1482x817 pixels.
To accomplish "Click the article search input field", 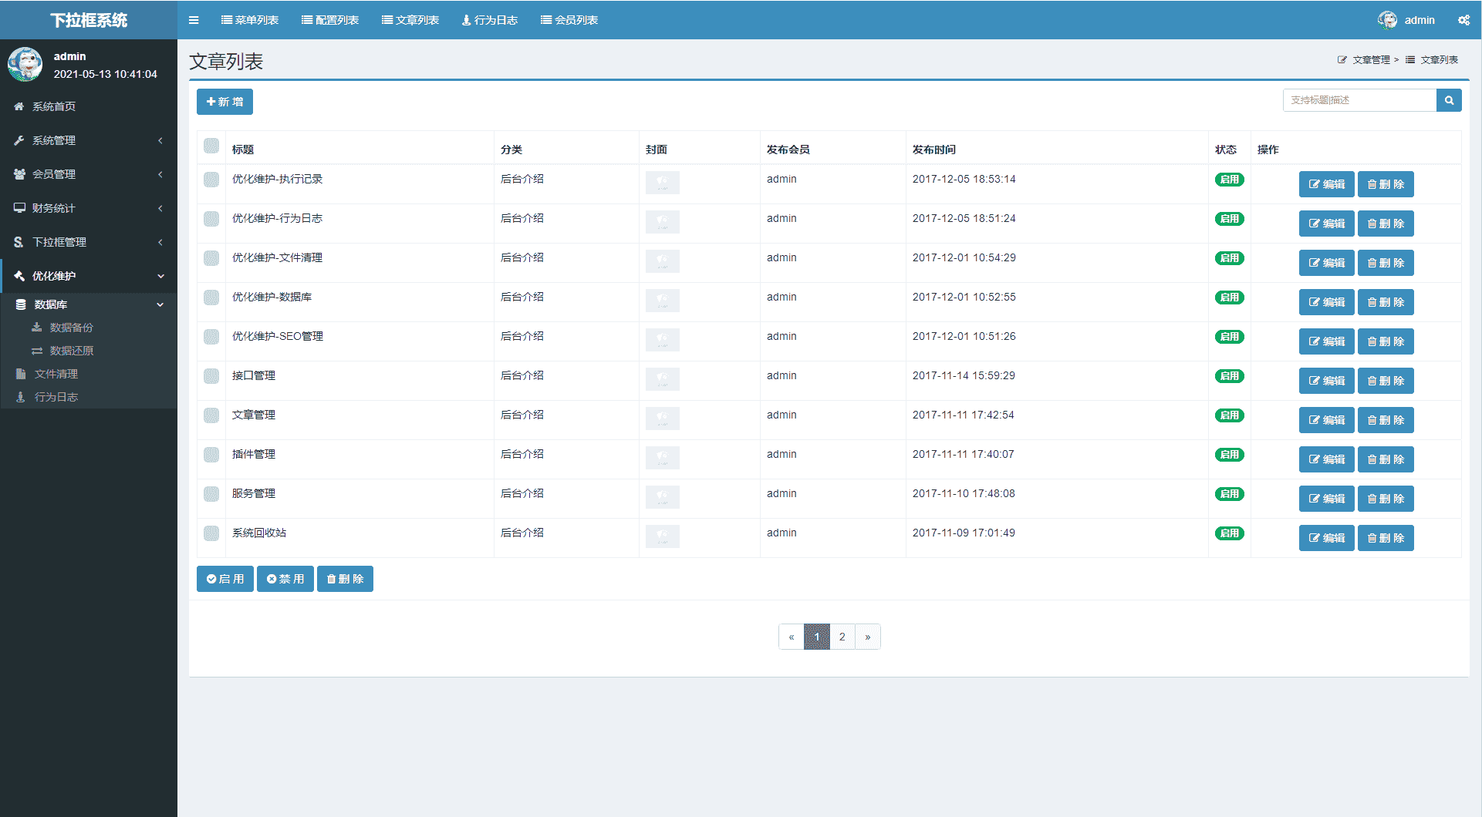I will click(1359, 100).
